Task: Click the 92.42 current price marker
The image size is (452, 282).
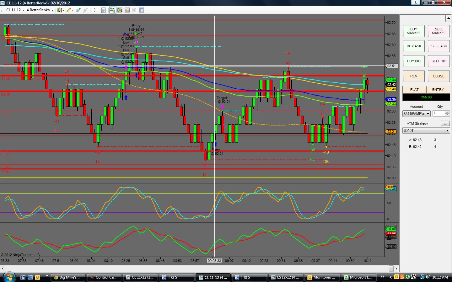Action: 391,85
